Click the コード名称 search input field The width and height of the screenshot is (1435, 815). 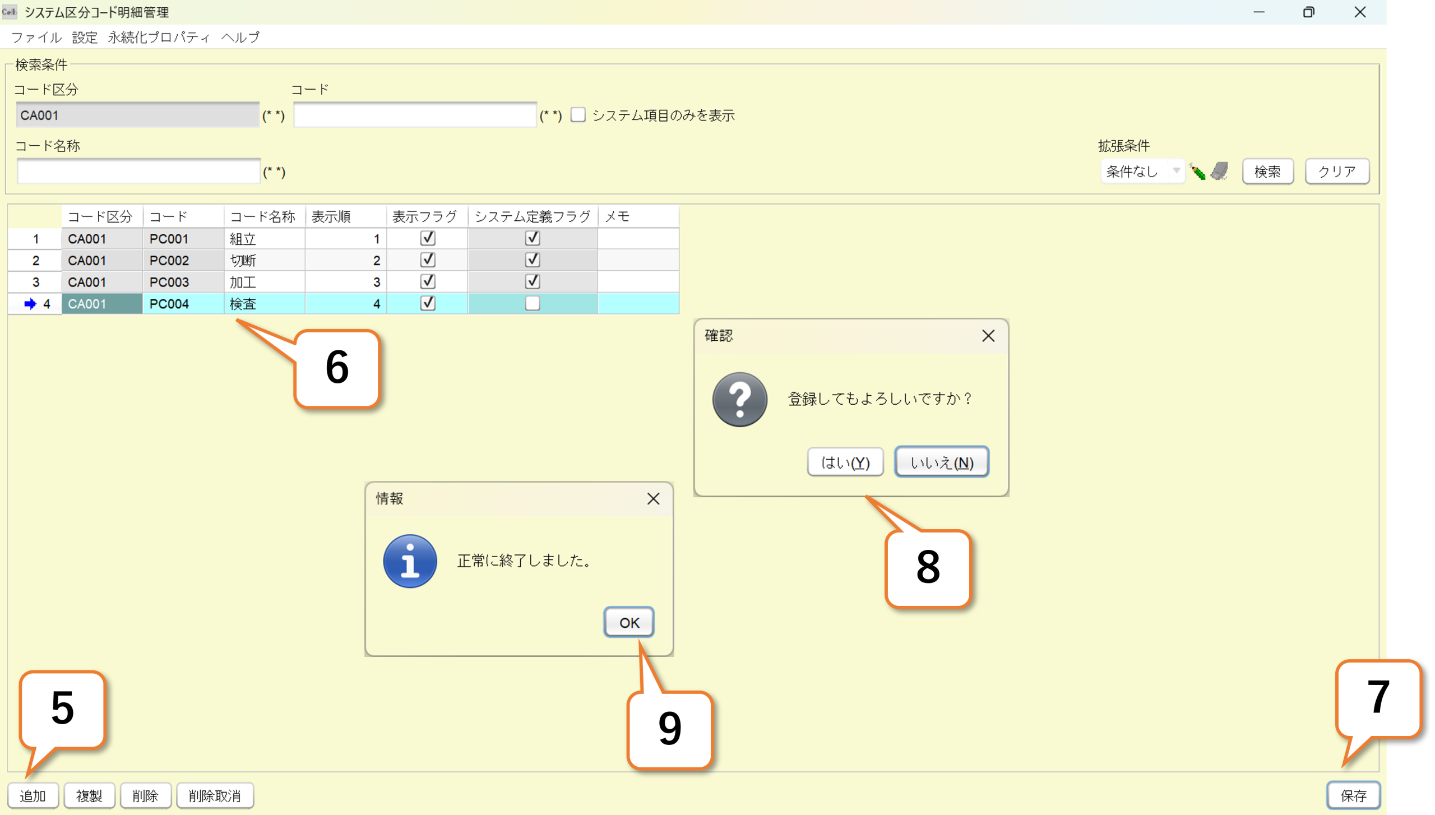[x=138, y=172]
